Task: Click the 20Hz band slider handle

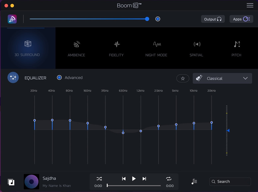Action: 35,120
